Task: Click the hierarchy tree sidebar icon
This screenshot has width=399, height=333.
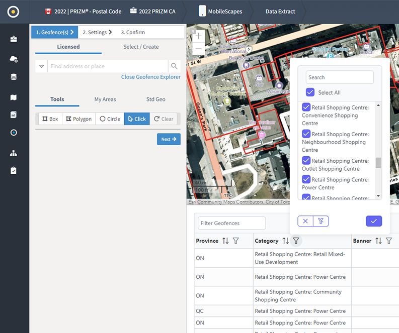Action: coord(14,153)
